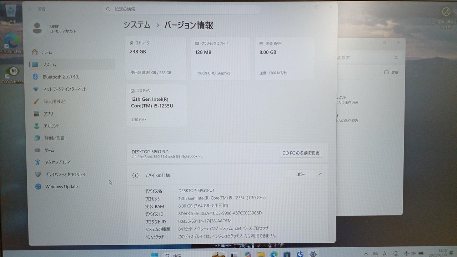Open Microsoft Edge from the taskbar
Viewport: 457px width, 257px height.
coord(274,254)
